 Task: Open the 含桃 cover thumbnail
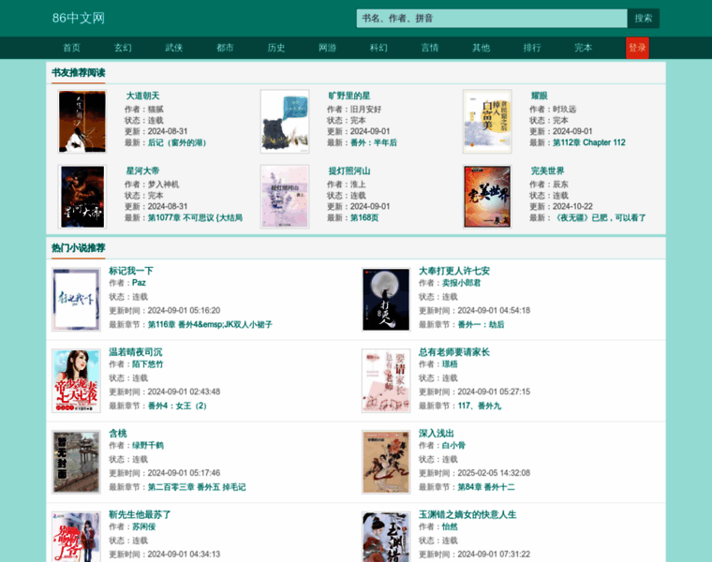pos(76,462)
